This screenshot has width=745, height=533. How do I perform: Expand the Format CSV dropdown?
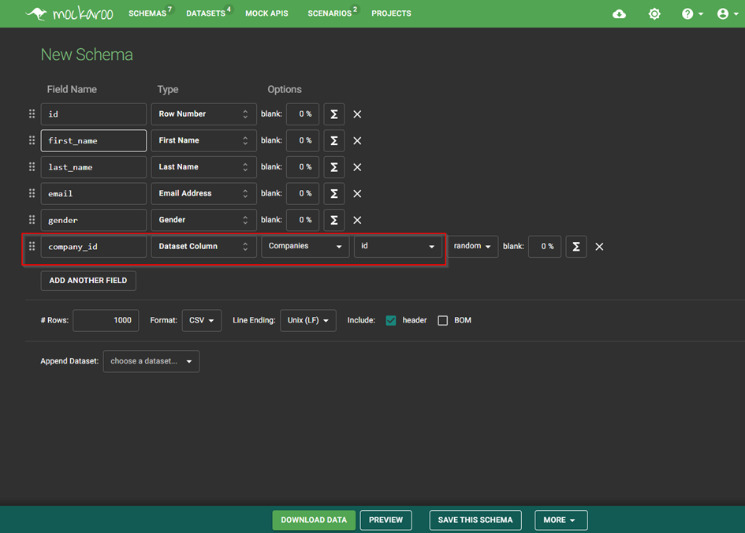(x=201, y=320)
